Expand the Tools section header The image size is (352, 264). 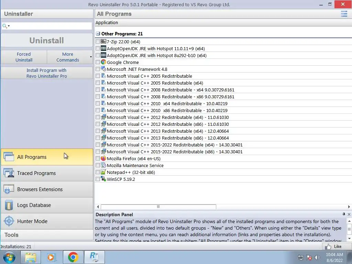[47, 235]
